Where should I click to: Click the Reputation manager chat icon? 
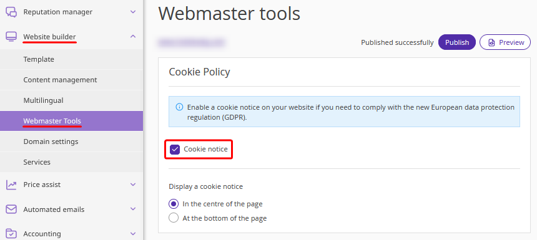[x=11, y=12]
